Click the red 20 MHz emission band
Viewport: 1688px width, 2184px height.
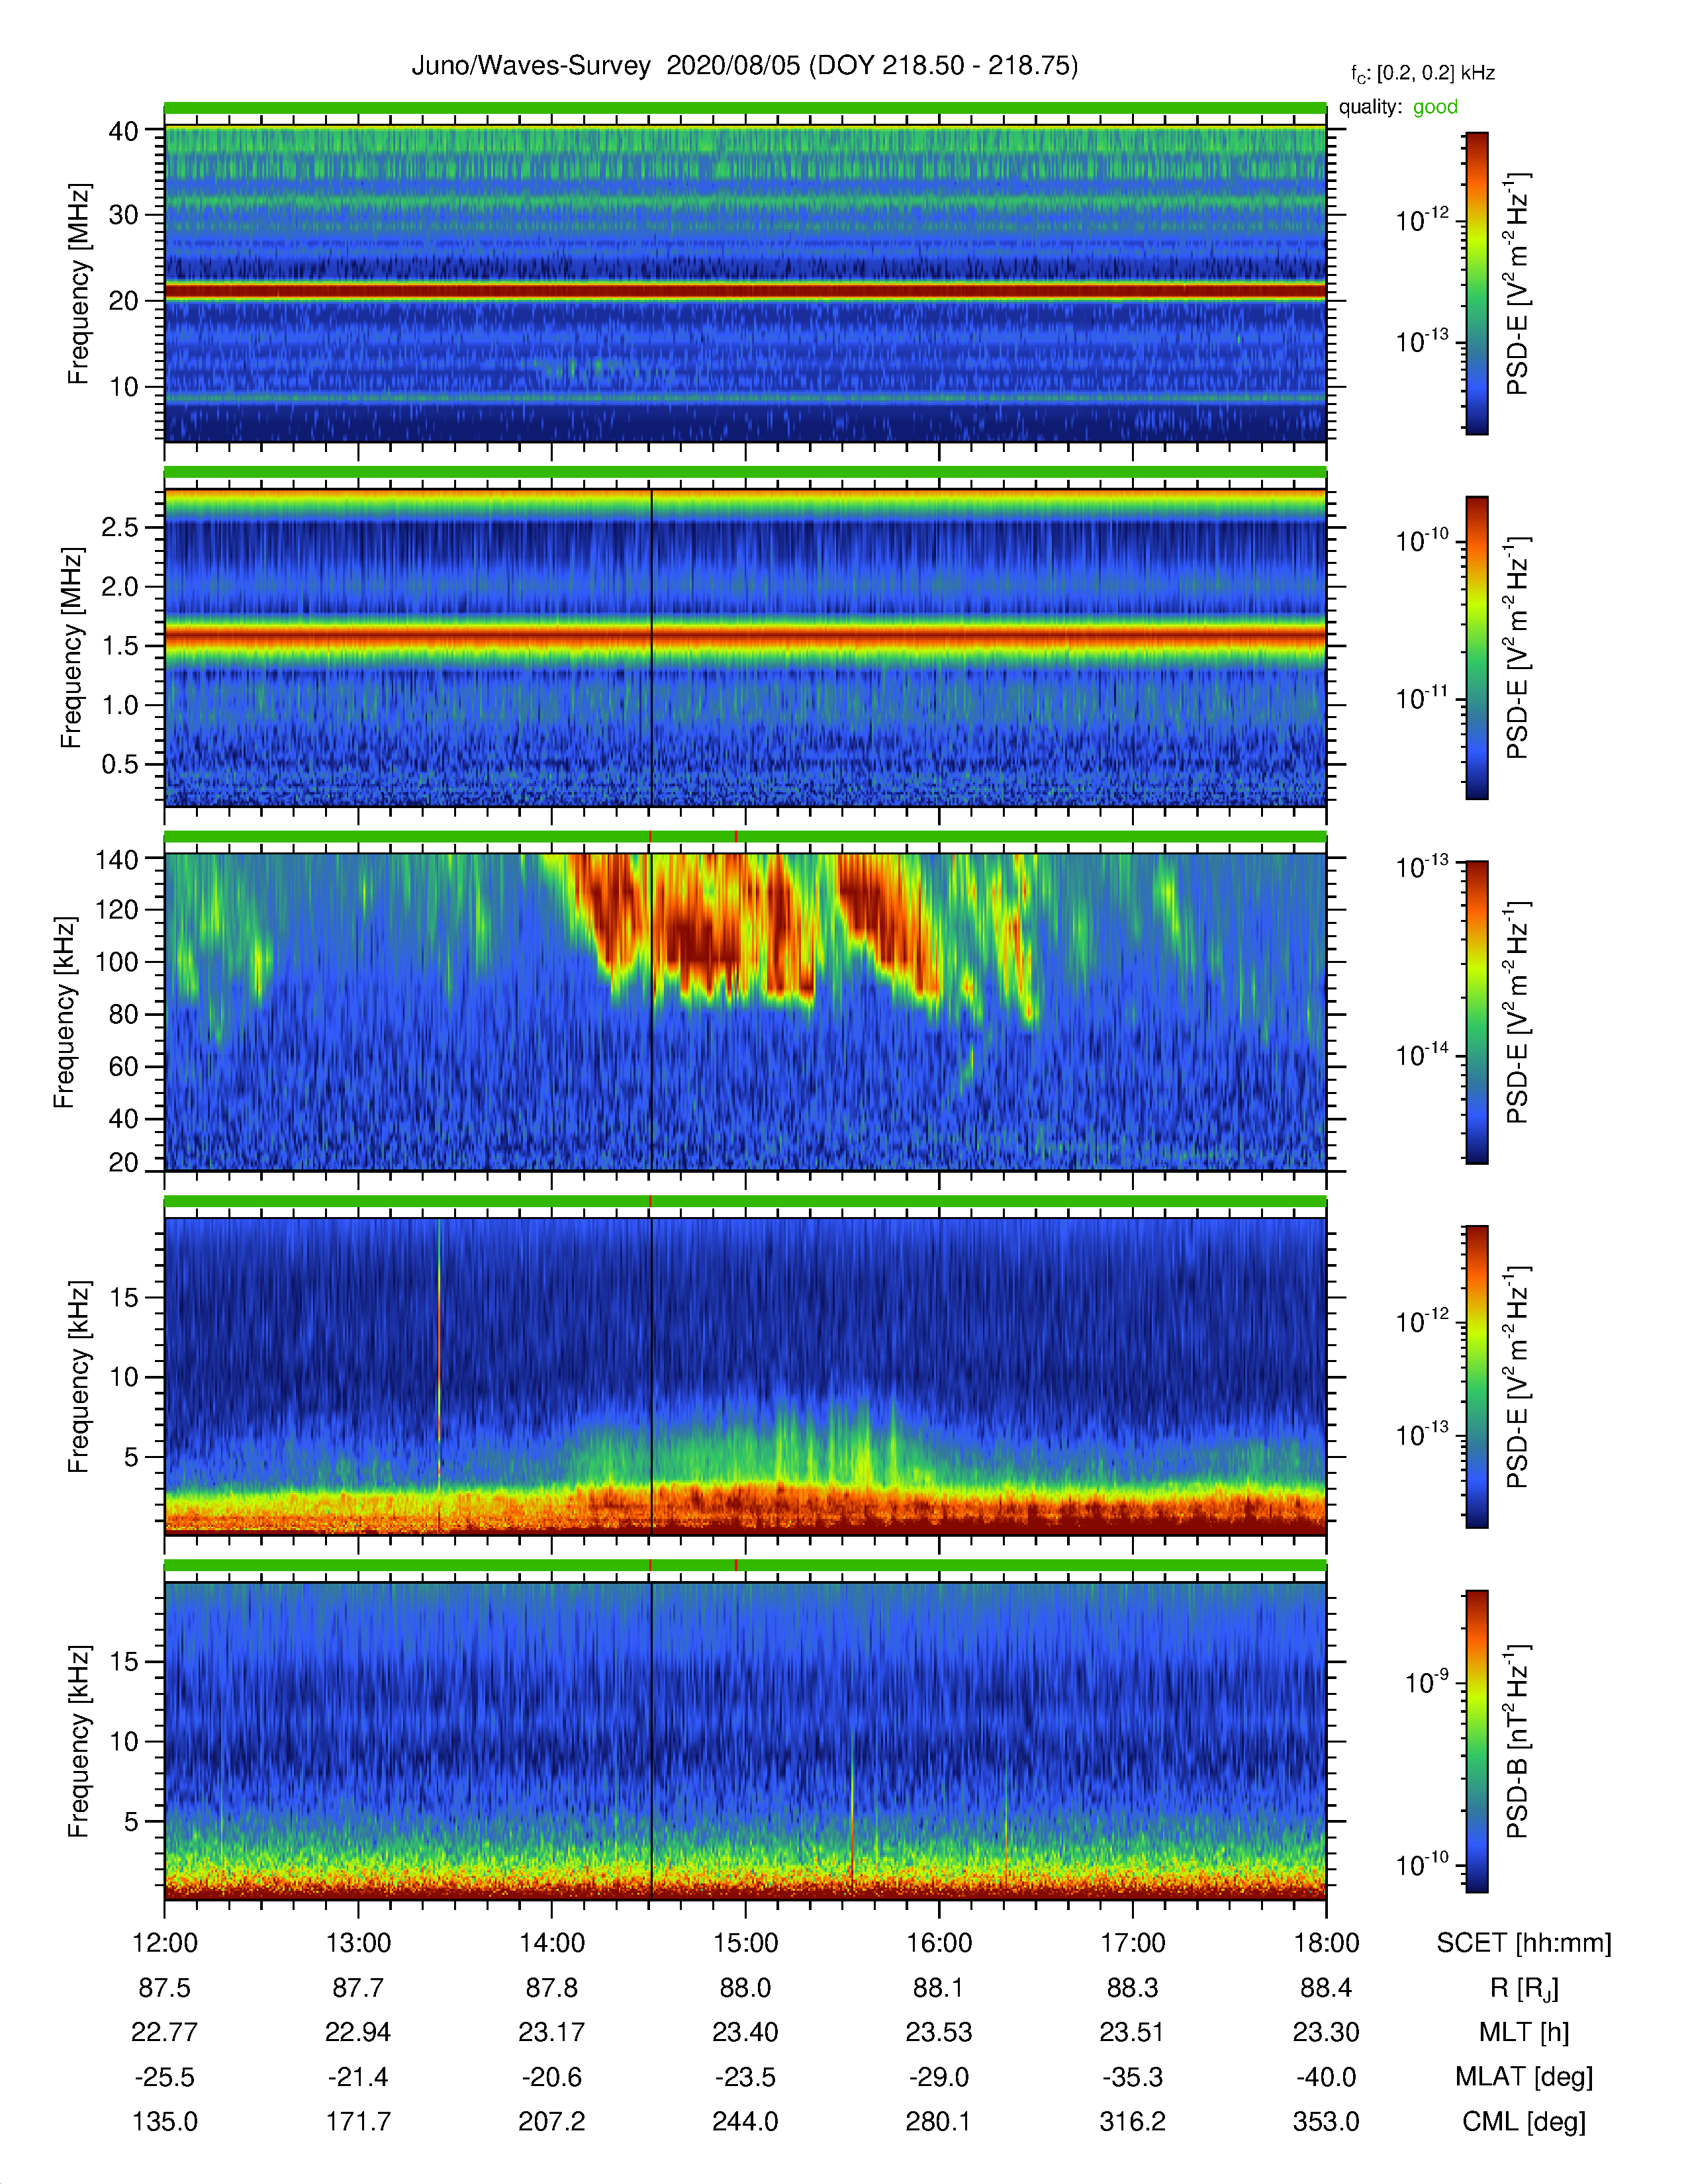(745, 291)
